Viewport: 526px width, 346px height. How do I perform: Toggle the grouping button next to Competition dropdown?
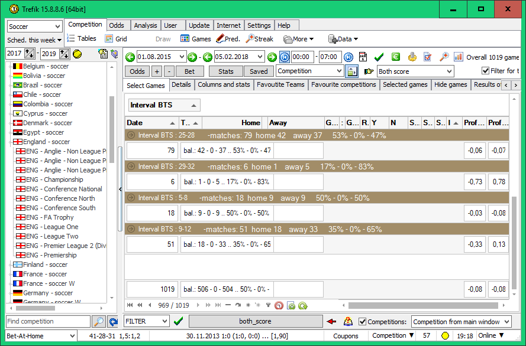351,71
